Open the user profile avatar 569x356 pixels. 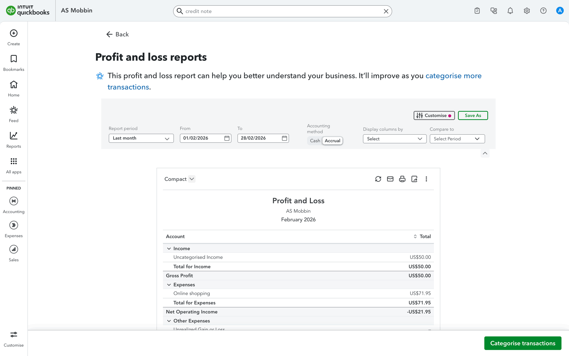tap(560, 11)
